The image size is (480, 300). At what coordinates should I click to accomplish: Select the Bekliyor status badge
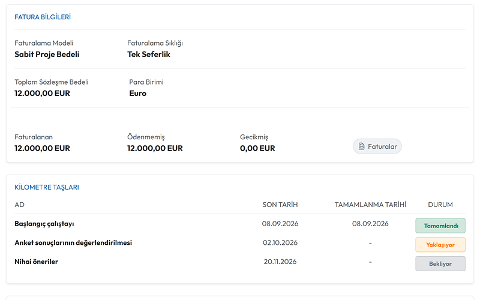tap(440, 263)
